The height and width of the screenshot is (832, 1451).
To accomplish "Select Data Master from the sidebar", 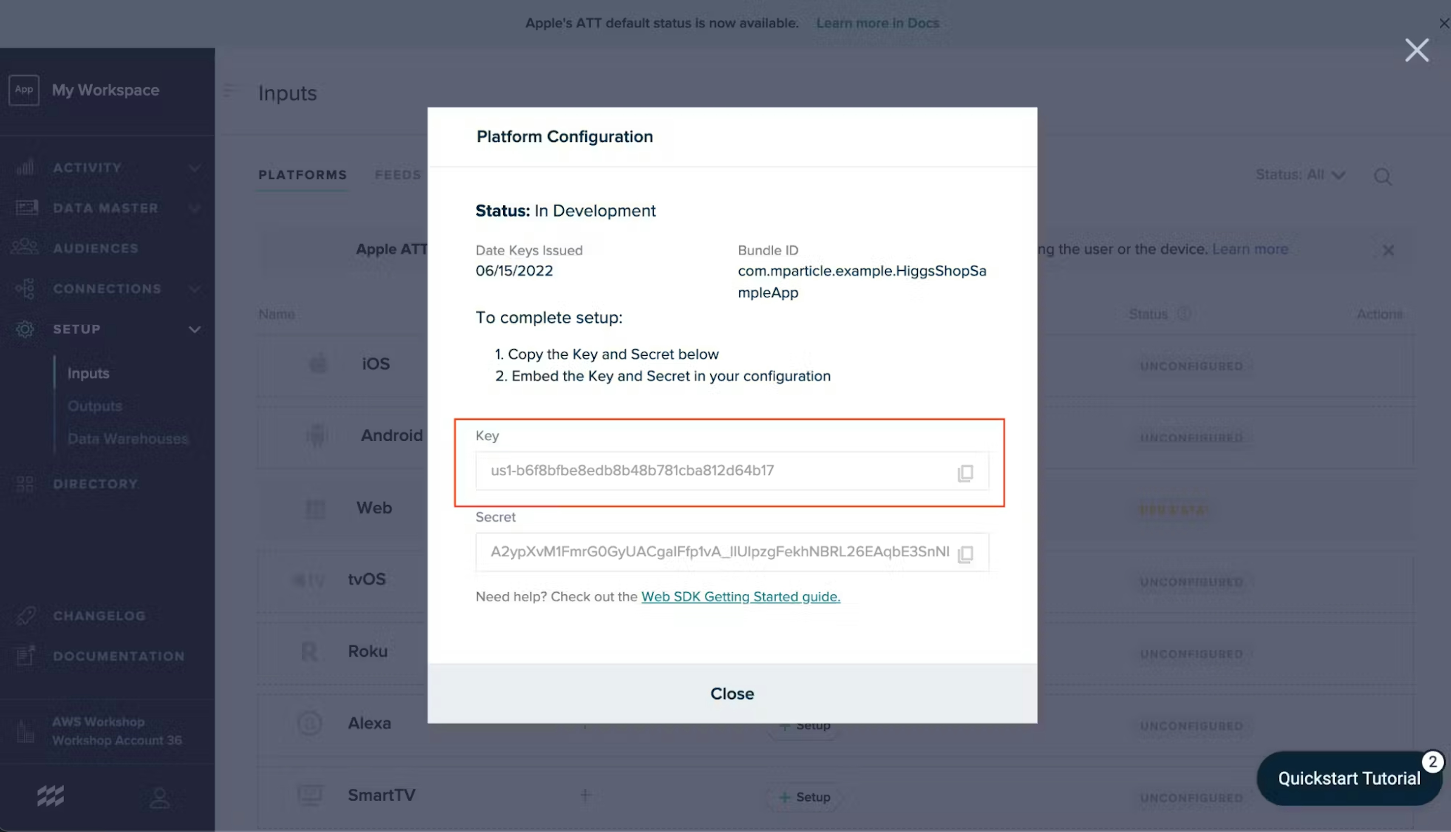I will pyautogui.click(x=105, y=208).
